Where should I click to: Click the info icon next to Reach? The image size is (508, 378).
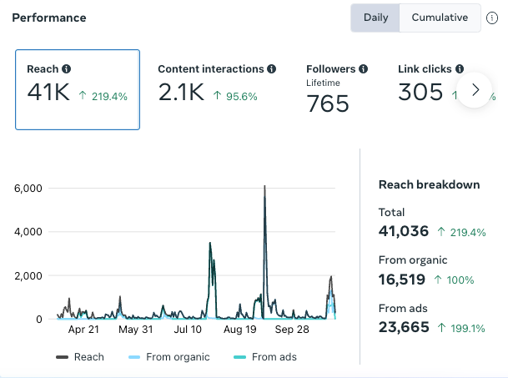coord(66,68)
